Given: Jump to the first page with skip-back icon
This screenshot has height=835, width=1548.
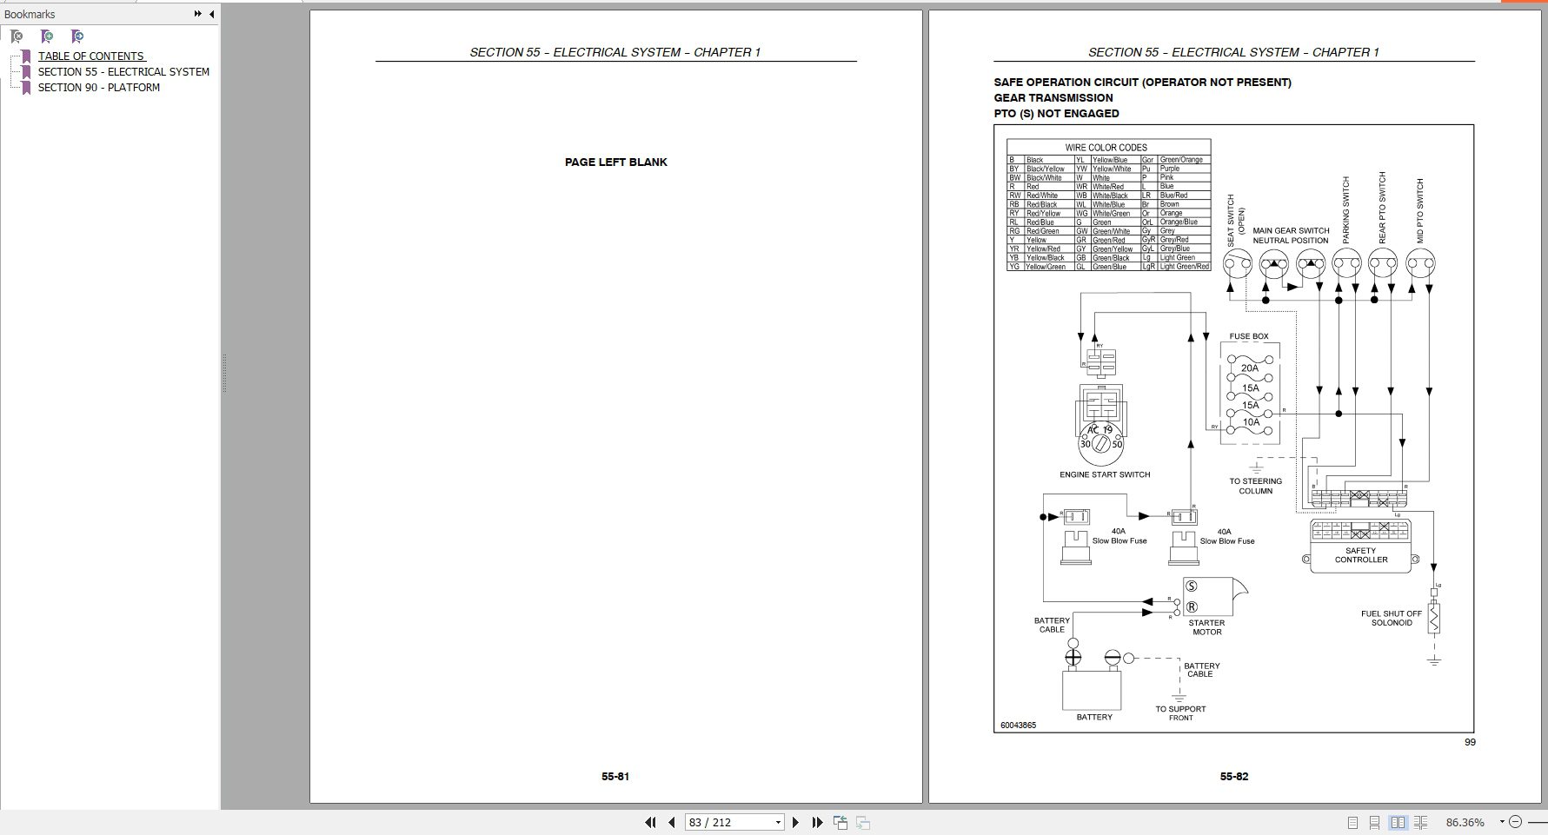Looking at the screenshot, I should 650,822.
